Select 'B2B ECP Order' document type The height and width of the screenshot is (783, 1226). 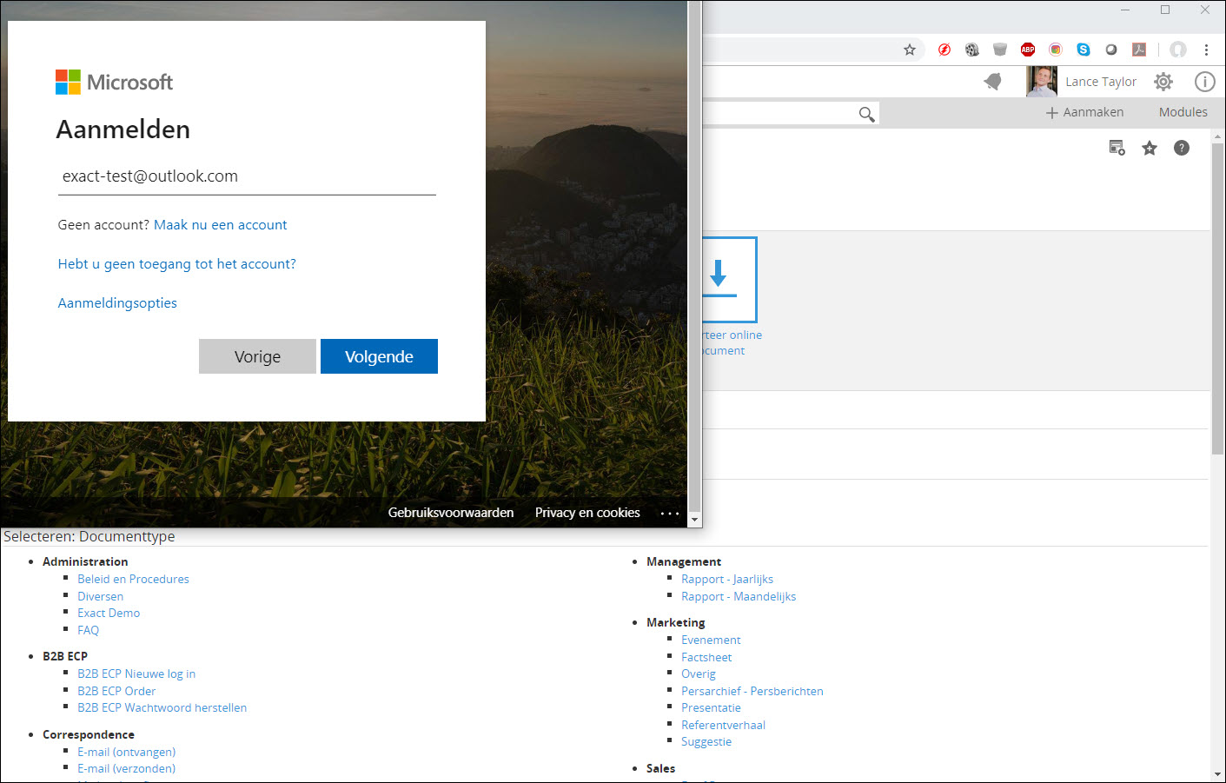point(116,692)
